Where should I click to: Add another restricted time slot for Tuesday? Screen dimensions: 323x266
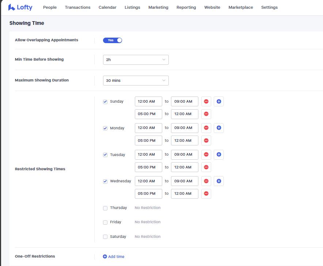click(x=219, y=155)
